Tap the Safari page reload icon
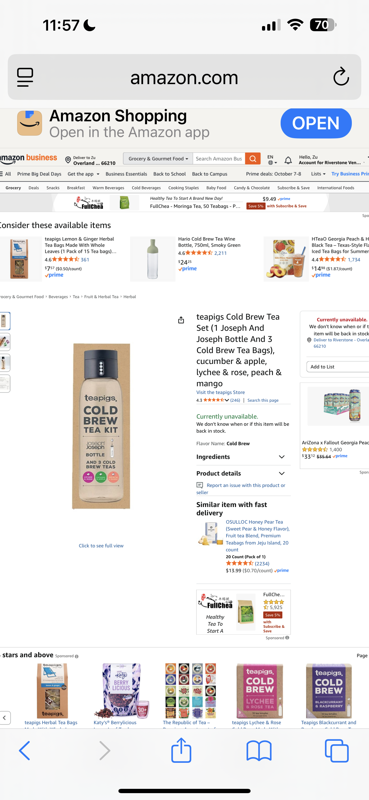This screenshot has width=369, height=800. click(x=341, y=77)
